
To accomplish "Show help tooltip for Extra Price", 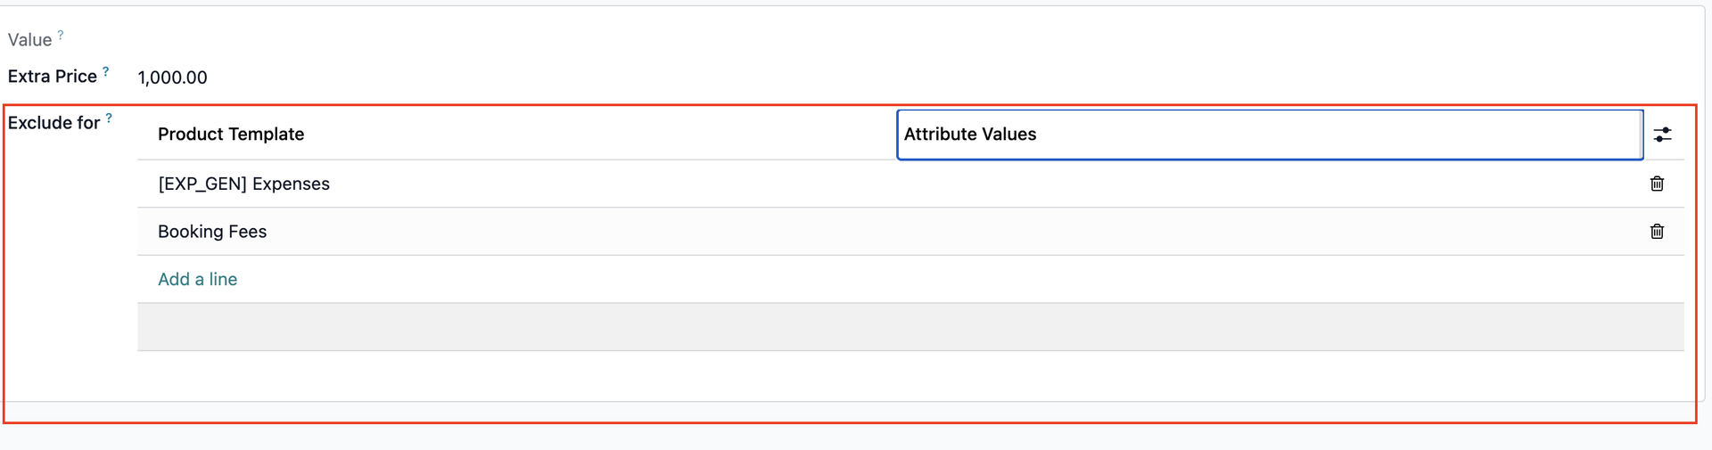I will point(105,71).
